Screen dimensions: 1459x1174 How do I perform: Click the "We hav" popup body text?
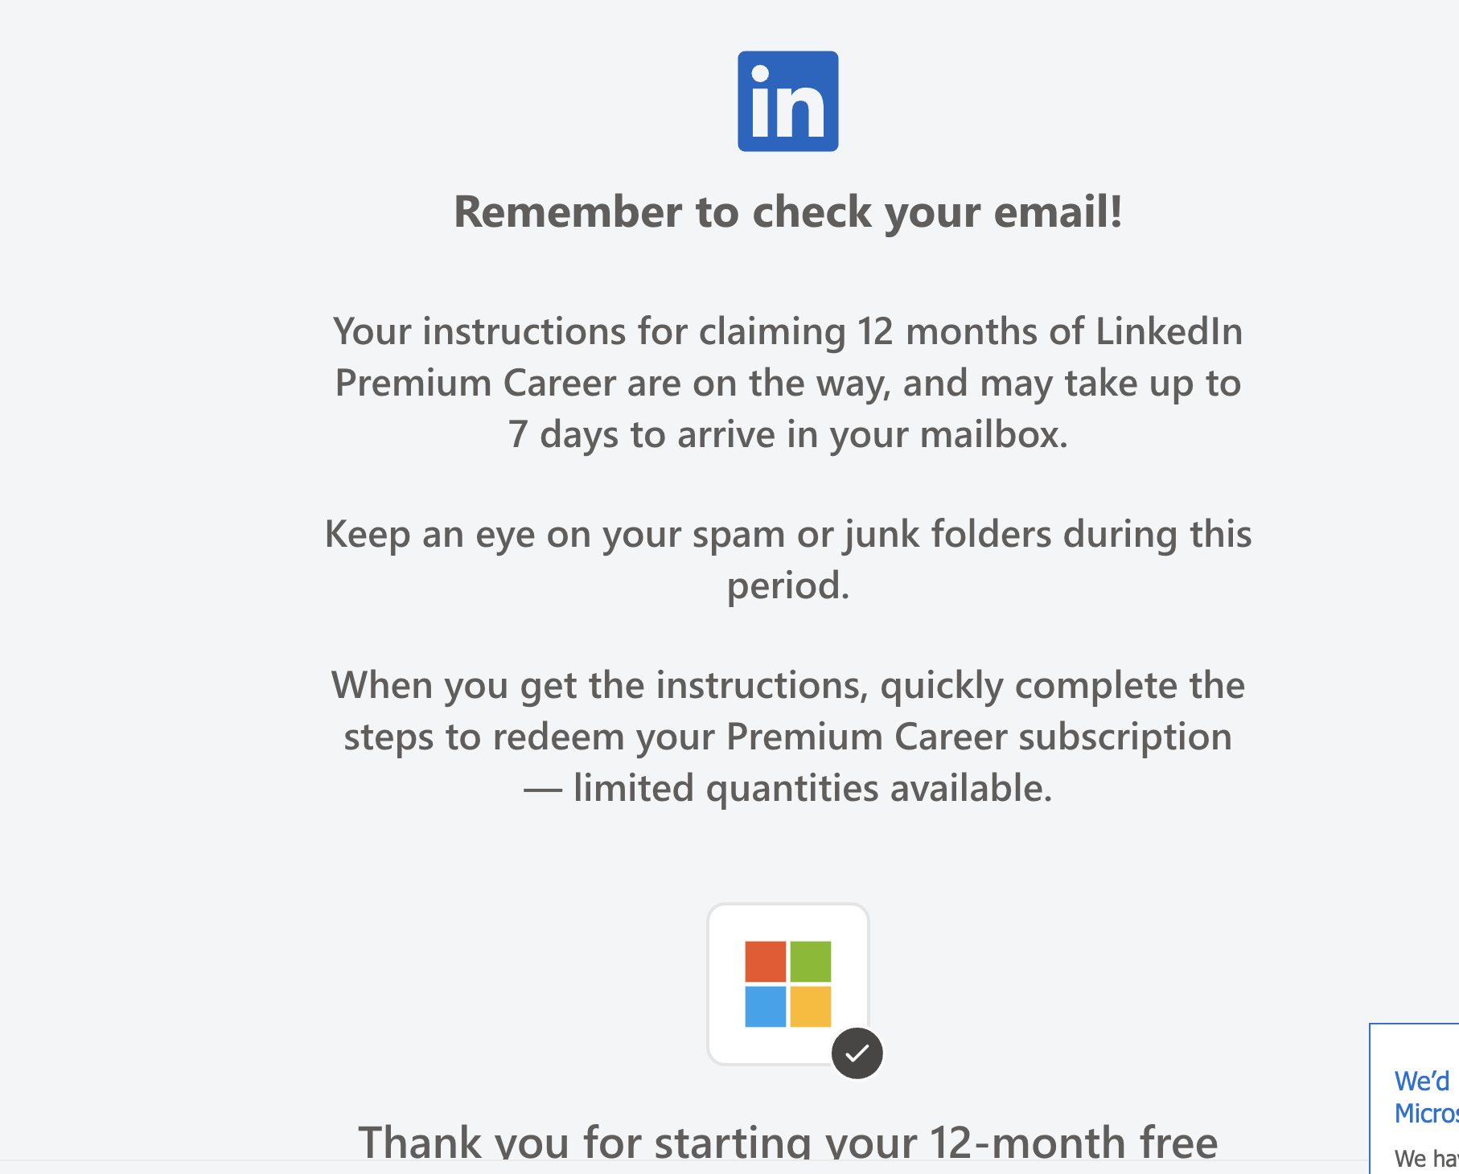click(x=1426, y=1158)
